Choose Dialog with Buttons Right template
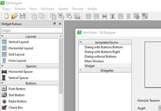This screenshot has height=111, width=161. point(102,52)
